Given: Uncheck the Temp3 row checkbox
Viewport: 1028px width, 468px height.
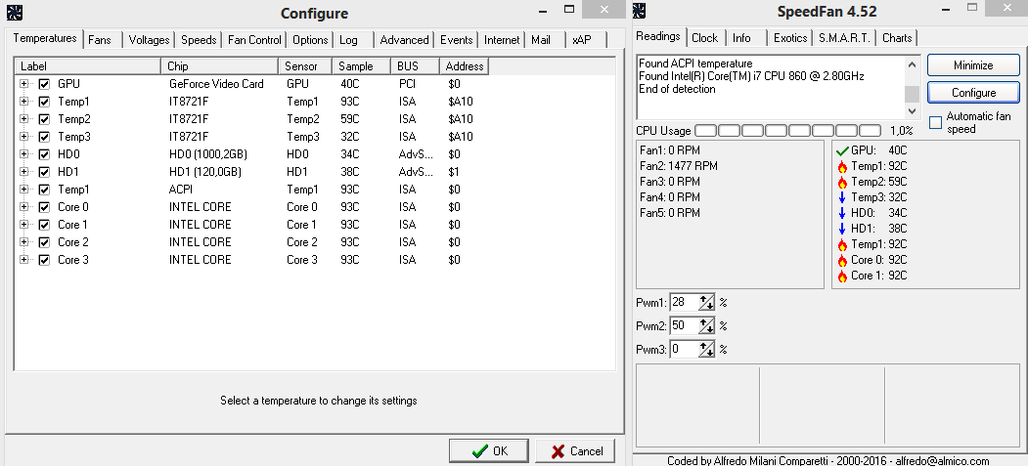Looking at the screenshot, I should [44, 138].
